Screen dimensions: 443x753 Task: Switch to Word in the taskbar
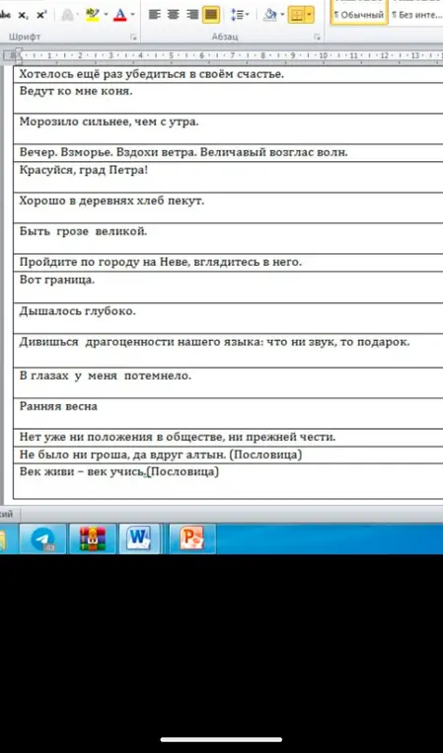[x=139, y=539]
